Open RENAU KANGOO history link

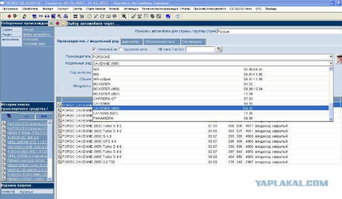(x=27, y=161)
